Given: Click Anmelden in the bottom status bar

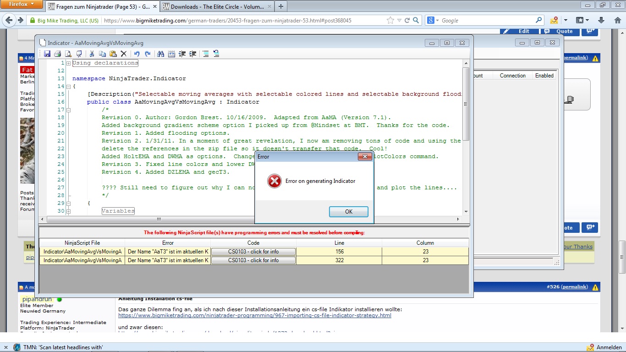Looking at the screenshot, I should [604, 347].
